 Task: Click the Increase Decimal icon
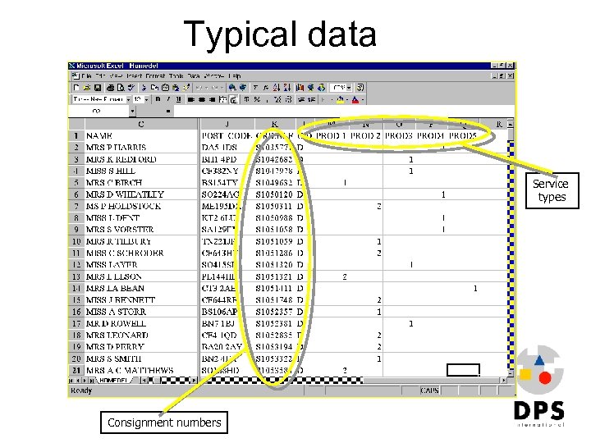[277, 99]
